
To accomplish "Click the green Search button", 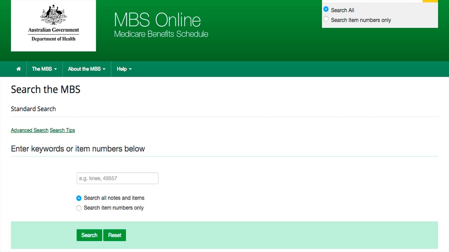I will point(89,235).
